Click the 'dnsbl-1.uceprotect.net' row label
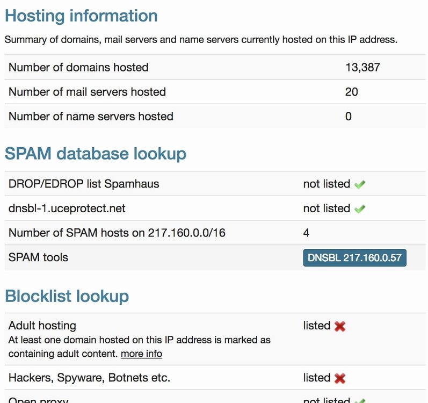 (x=67, y=208)
